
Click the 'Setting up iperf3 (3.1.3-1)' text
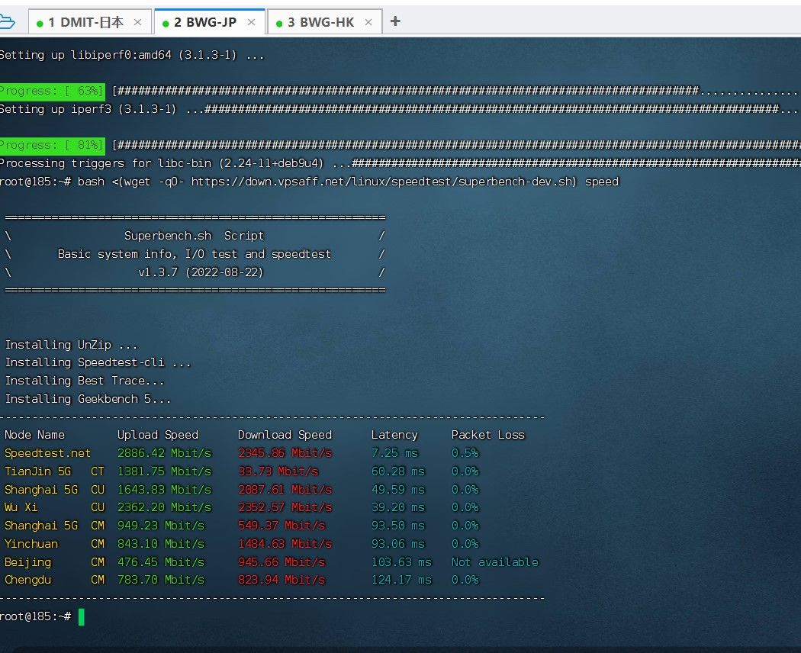(x=88, y=109)
